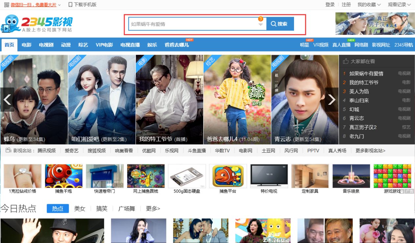
Task: Expand the search suggestions dropdown arrow
Action: 261,24
